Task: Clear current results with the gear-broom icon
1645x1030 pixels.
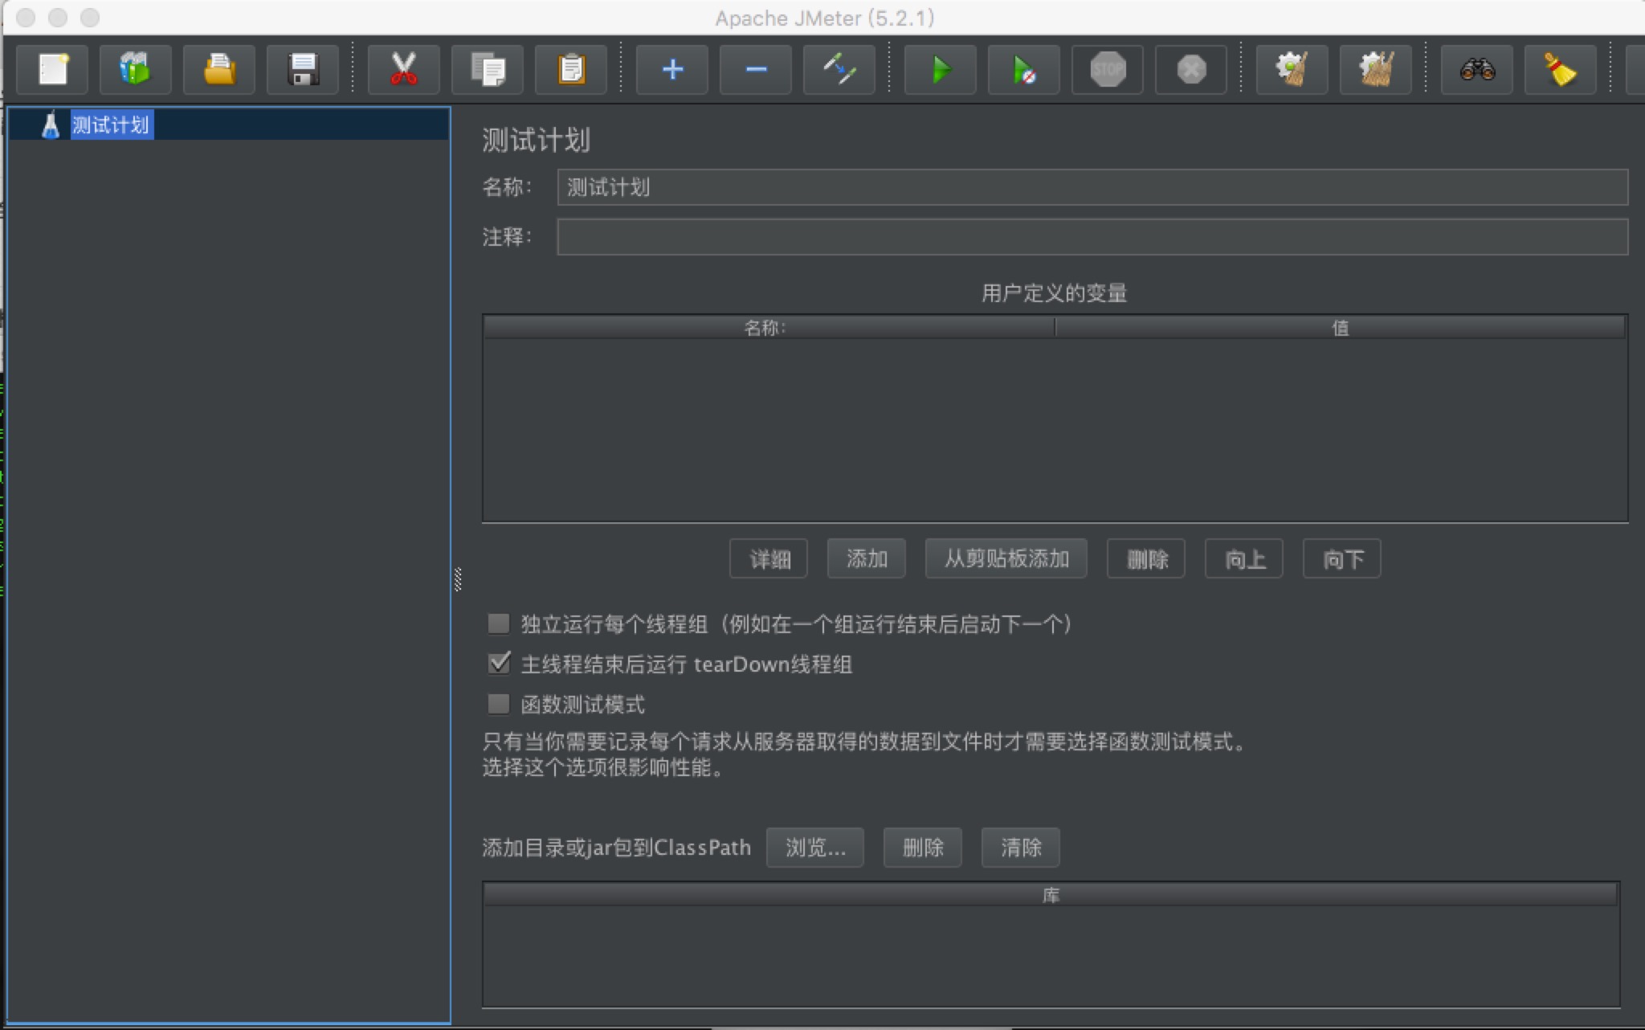Action: (x=1292, y=70)
